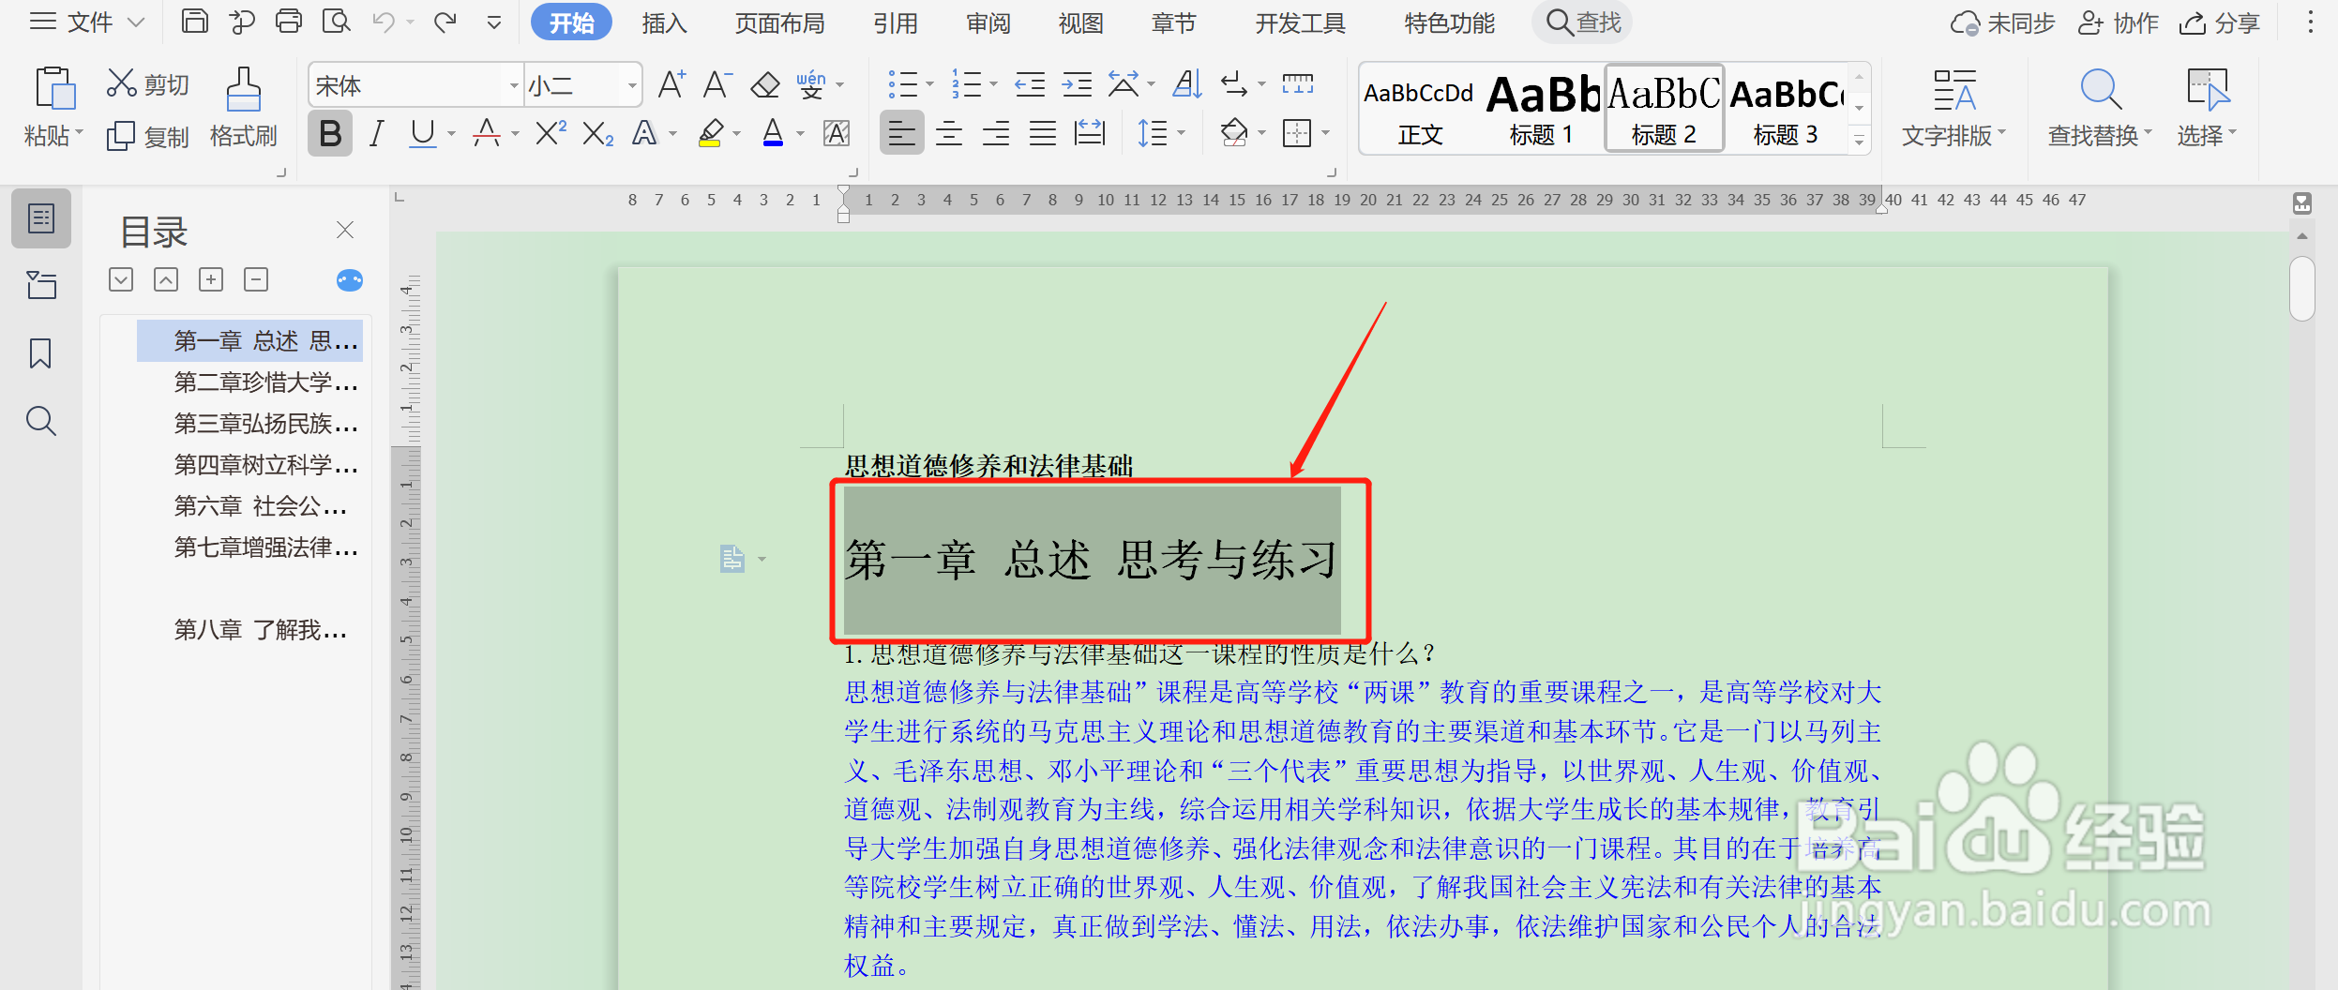This screenshot has height=990, width=2338.
Task: Toggle Underline formatting
Action: tap(423, 134)
